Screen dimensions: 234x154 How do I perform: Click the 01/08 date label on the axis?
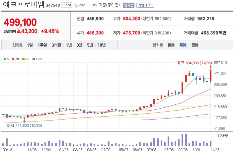click(x=64, y=150)
